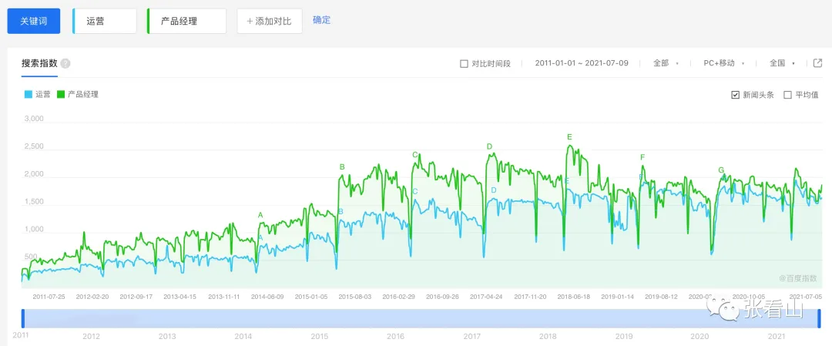Viewport: 832px width, 346px height.
Task: Click green news marker G on chart
Action: coord(721,170)
